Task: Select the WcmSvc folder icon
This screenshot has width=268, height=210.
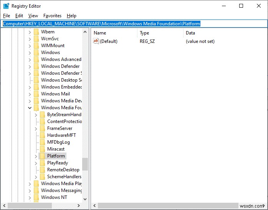Action: [x=36, y=39]
